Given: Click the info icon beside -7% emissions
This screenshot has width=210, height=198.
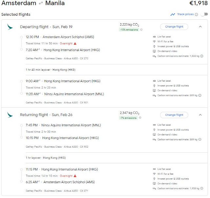Looking at the screenshot, I should [140, 118].
